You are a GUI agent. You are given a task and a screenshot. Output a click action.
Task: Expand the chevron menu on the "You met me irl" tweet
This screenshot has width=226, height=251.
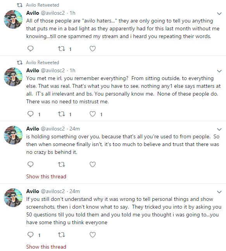click(219, 71)
